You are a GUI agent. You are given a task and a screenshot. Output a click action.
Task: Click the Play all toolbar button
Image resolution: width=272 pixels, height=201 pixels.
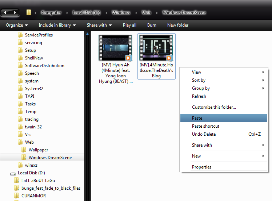pyautogui.click(x=129, y=25)
